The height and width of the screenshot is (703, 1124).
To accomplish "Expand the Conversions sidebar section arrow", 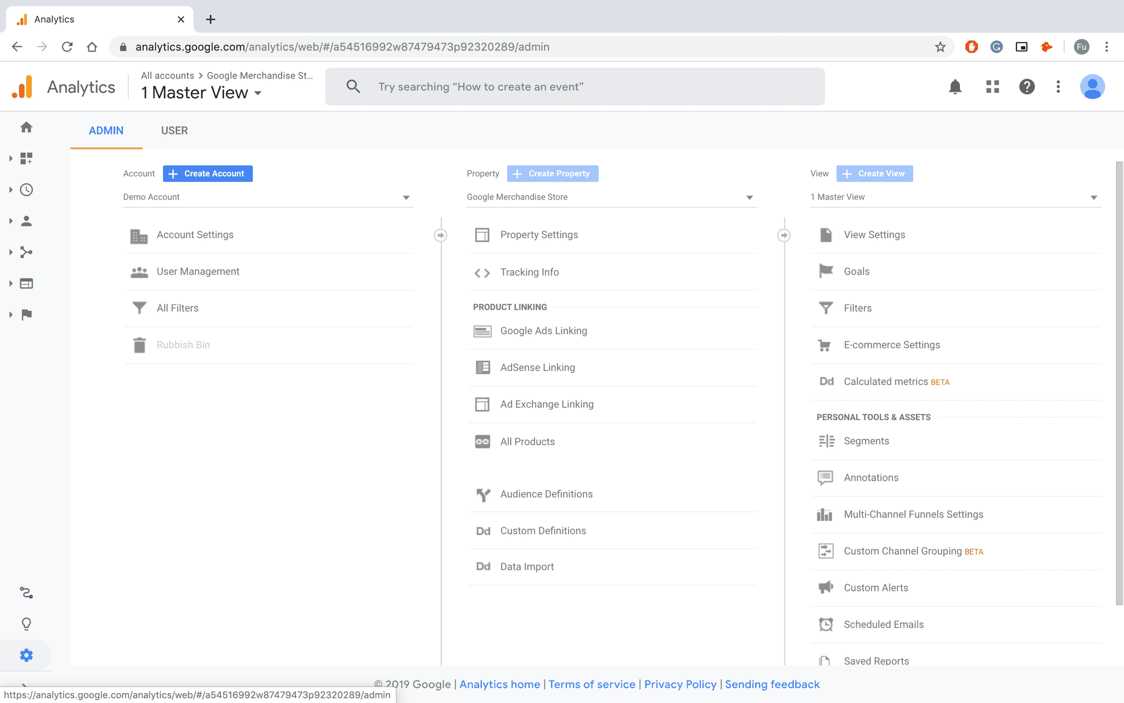I will point(10,315).
